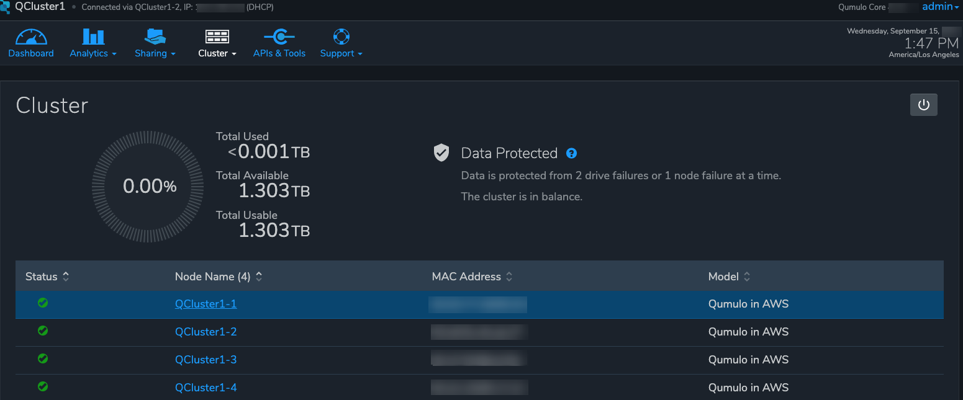The height and width of the screenshot is (400, 963).
Task: Open the admin user dropdown
Action: coord(941,6)
